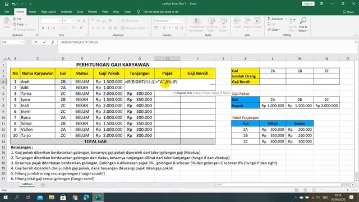Click the Copy icon
The width and height of the screenshot is (359, 202).
click(x=15, y=24)
